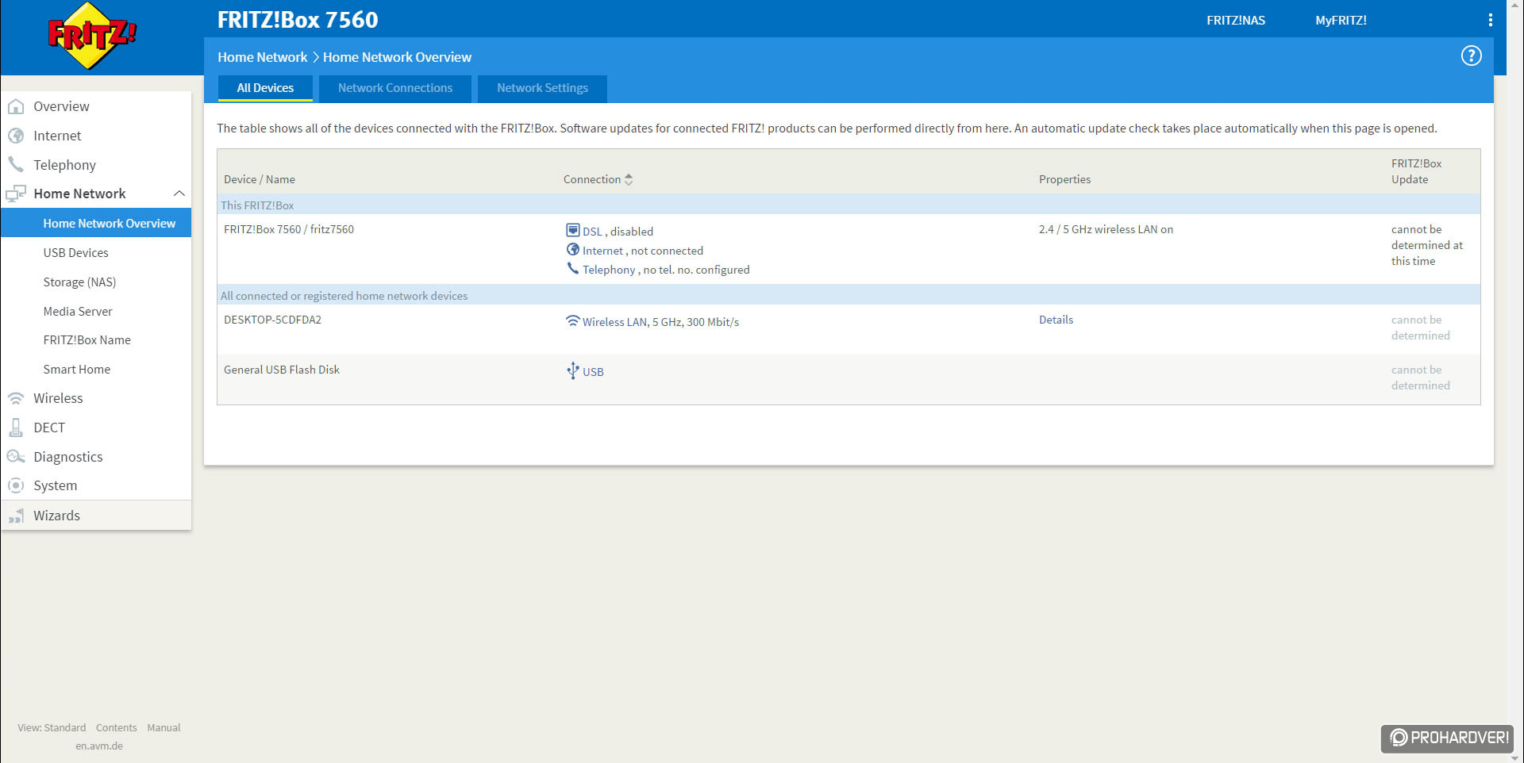This screenshot has height=763, width=1524.
Task: Select the DESKTOP-5CDFDA2 device name
Action: click(272, 320)
